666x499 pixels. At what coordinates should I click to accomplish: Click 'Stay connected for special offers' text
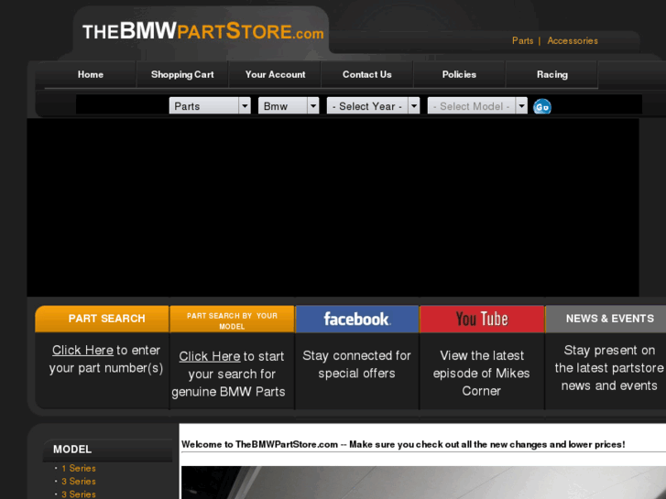tap(356, 364)
